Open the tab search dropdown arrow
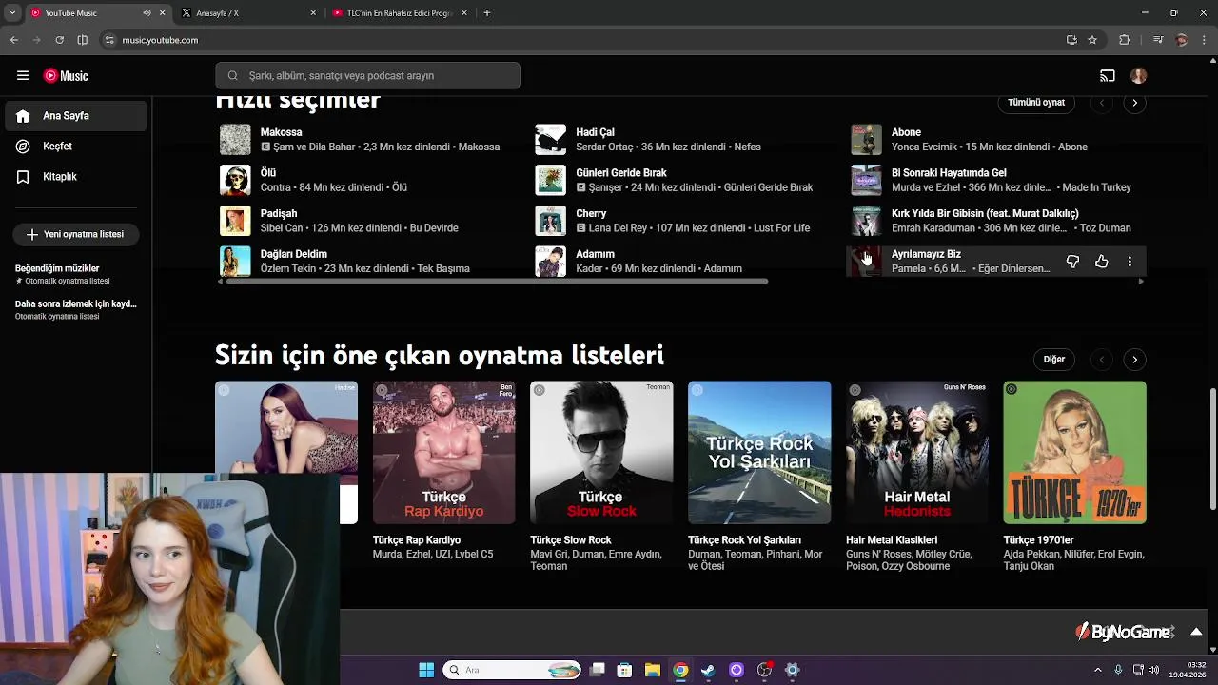This screenshot has height=685, width=1218. (12, 13)
